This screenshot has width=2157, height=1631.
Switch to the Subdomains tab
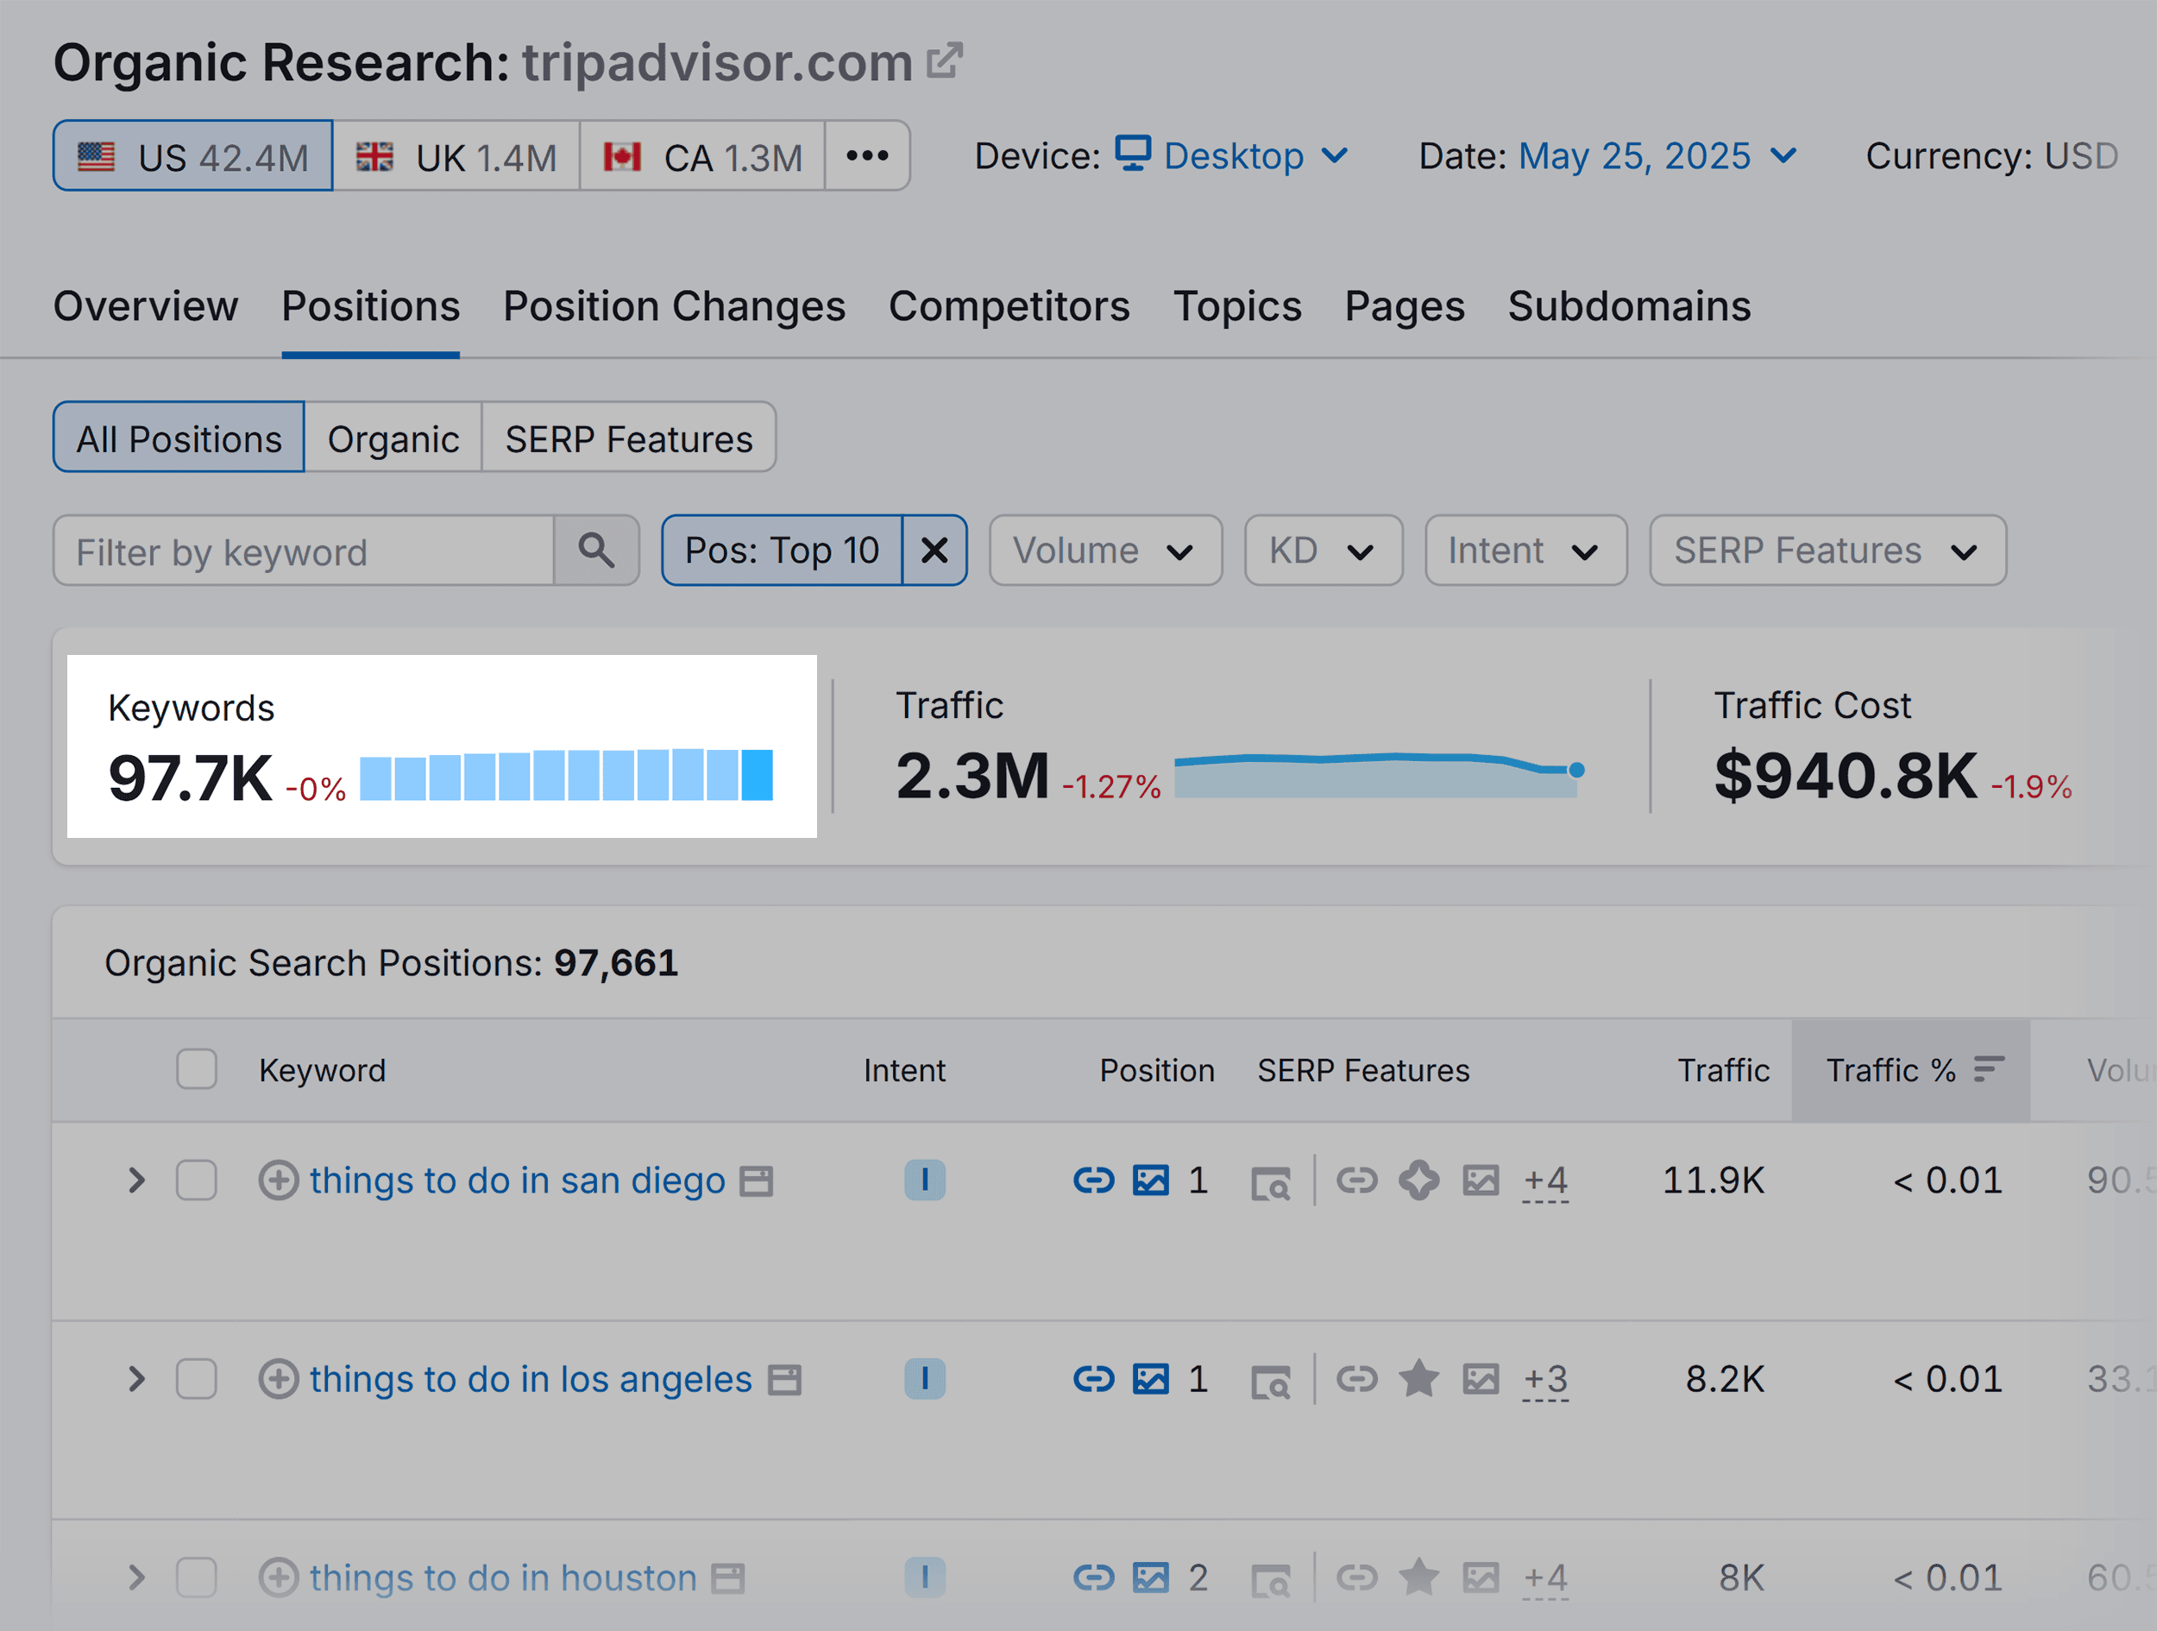point(1628,306)
